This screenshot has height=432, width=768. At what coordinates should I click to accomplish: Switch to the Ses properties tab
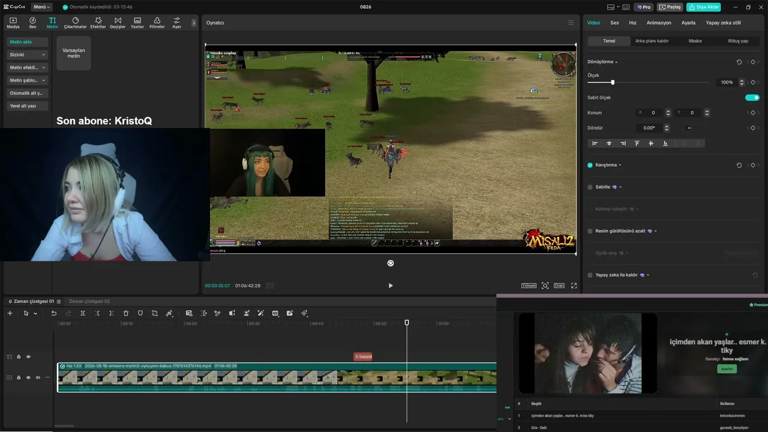[614, 23]
